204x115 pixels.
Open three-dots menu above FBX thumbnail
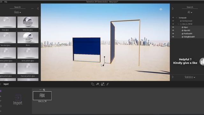point(40,90)
